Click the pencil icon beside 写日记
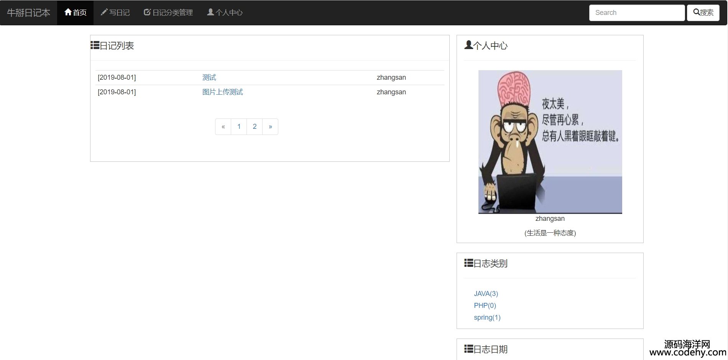This screenshot has width=728, height=360. [104, 12]
